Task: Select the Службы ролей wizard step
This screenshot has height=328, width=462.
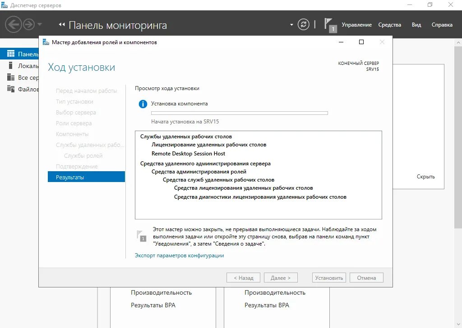Action: point(83,155)
